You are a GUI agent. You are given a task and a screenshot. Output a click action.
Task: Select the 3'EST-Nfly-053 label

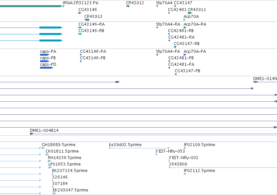[x=170, y=151]
